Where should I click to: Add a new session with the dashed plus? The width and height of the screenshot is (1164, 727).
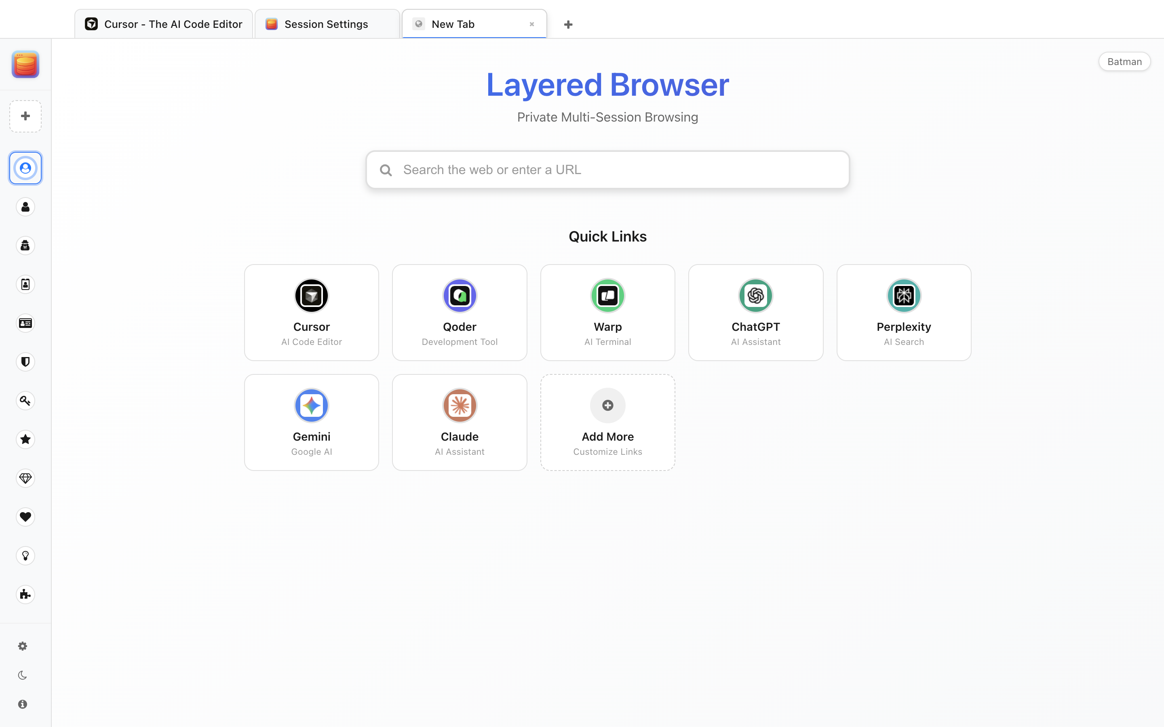click(25, 116)
